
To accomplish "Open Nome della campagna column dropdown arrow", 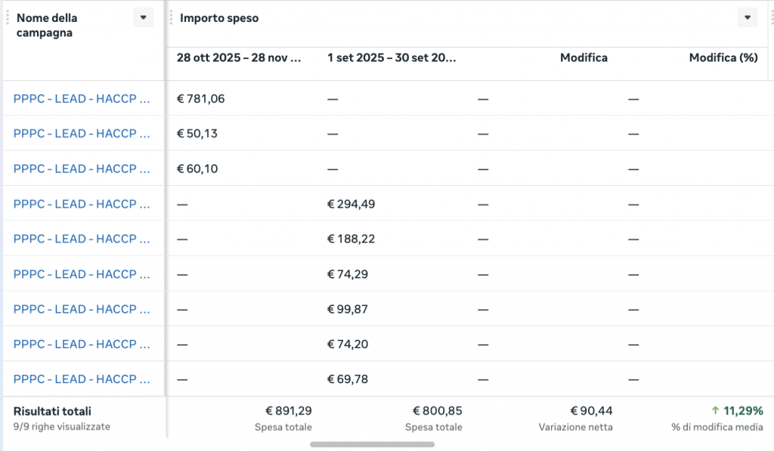I will [x=143, y=17].
